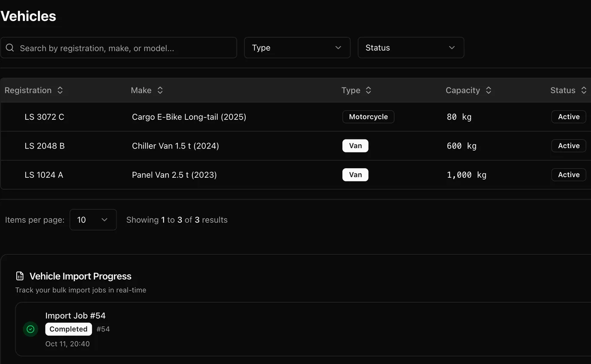Click the Vehicles page heading
The height and width of the screenshot is (364, 591).
point(28,16)
